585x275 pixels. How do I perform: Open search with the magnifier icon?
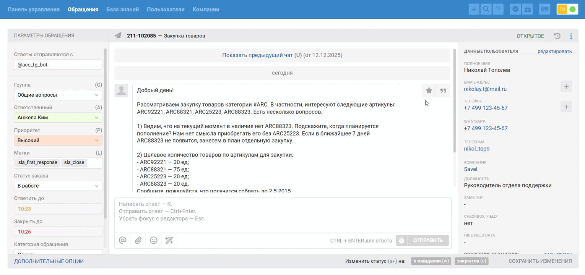[x=486, y=10]
